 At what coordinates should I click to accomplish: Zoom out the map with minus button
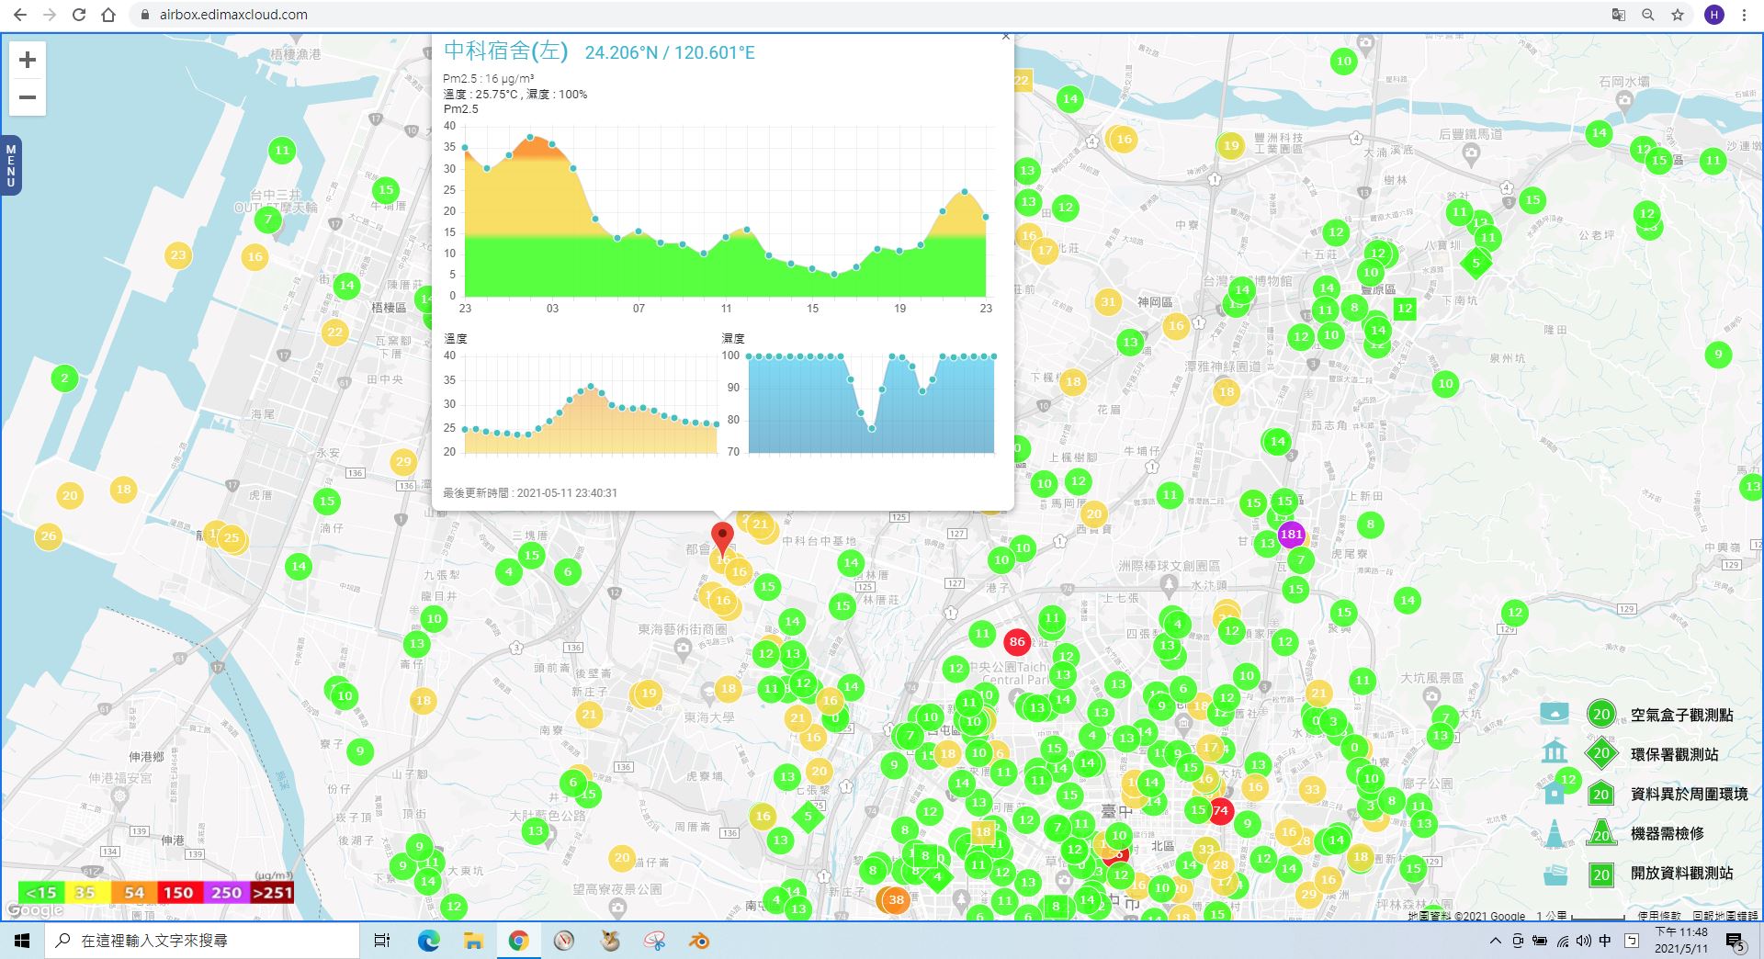click(x=28, y=97)
